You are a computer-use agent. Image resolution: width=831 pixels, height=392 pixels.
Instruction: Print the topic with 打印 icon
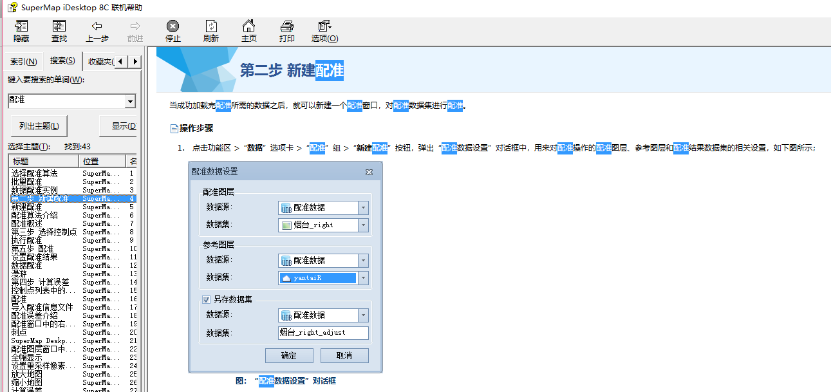click(x=287, y=26)
